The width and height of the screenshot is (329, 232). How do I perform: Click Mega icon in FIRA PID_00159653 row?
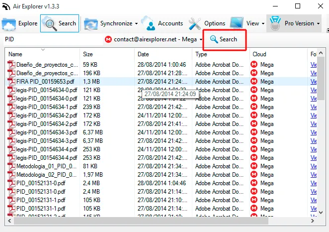point(254,81)
